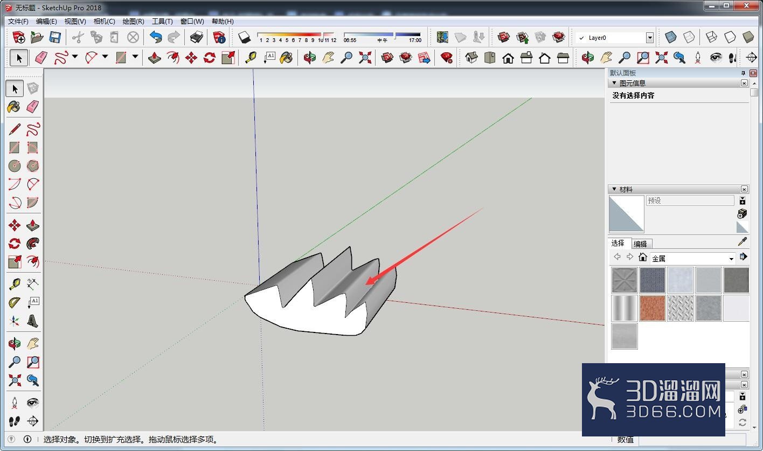Select the Polygon tool
This screenshot has width=763, height=451.
tap(33, 166)
